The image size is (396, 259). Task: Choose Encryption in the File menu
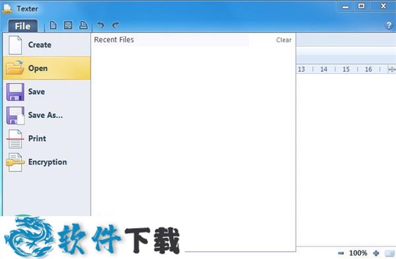[47, 162]
